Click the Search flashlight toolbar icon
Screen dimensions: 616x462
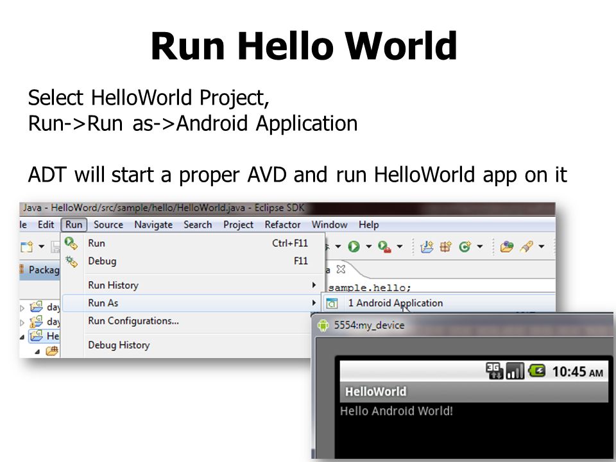click(526, 246)
